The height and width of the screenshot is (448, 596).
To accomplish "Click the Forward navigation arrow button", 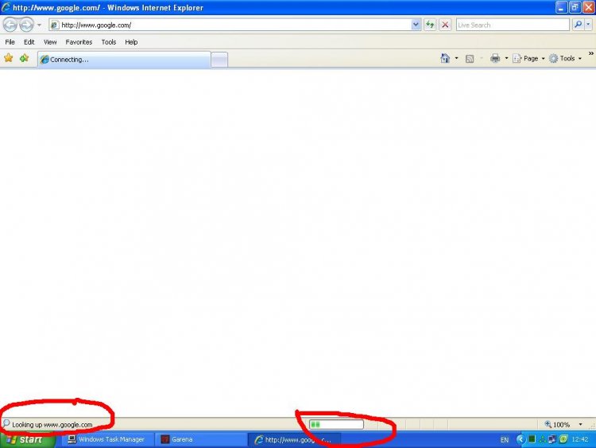I will point(25,25).
